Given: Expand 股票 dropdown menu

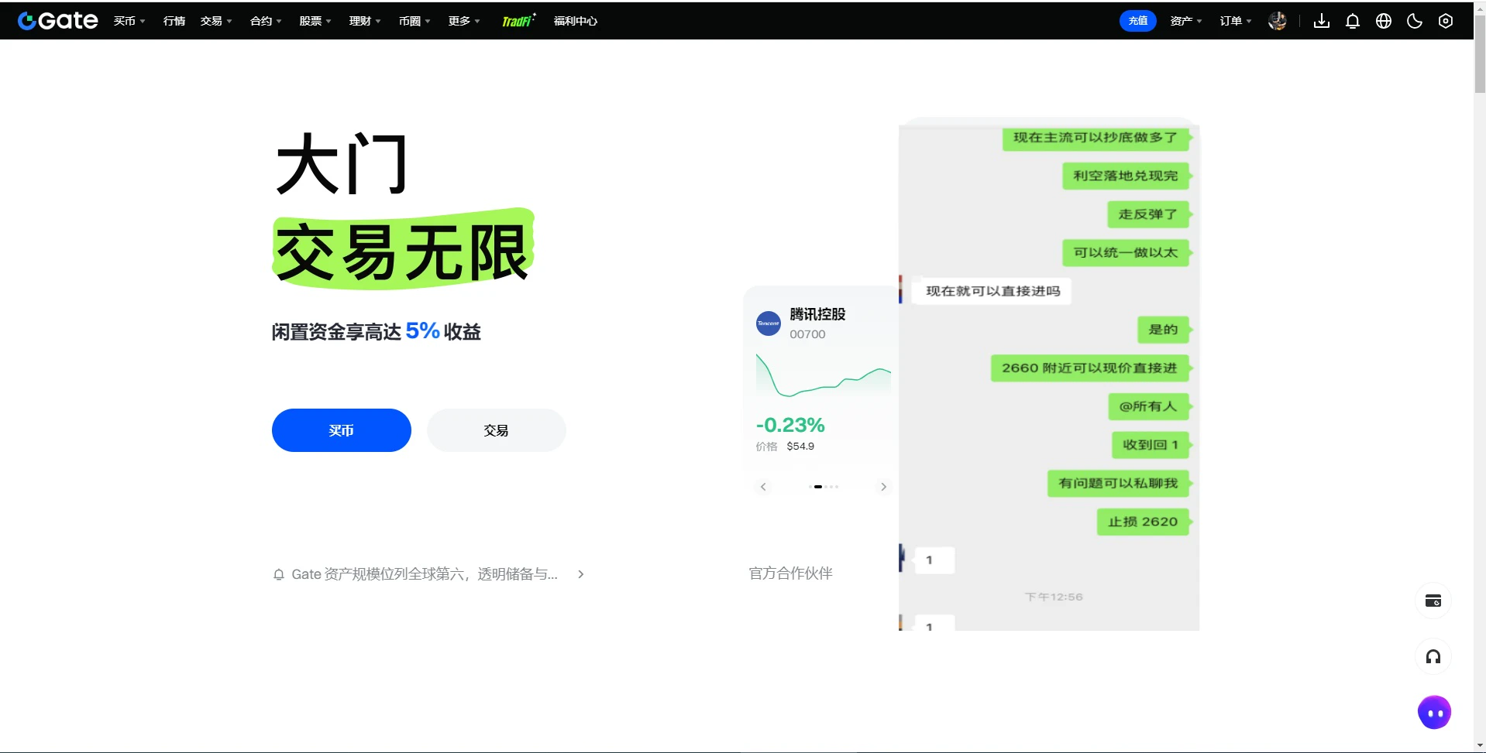Looking at the screenshot, I should pyautogui.click(x=315, y=21).
